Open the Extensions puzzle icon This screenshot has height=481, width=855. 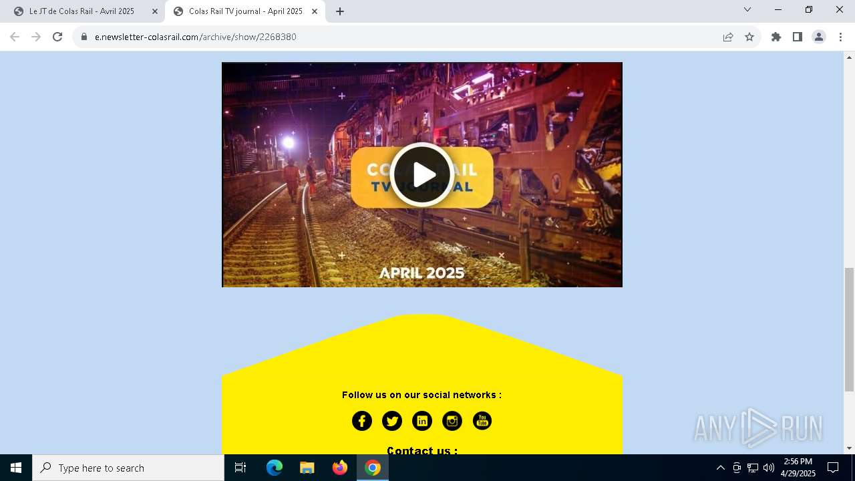[776, 37]
